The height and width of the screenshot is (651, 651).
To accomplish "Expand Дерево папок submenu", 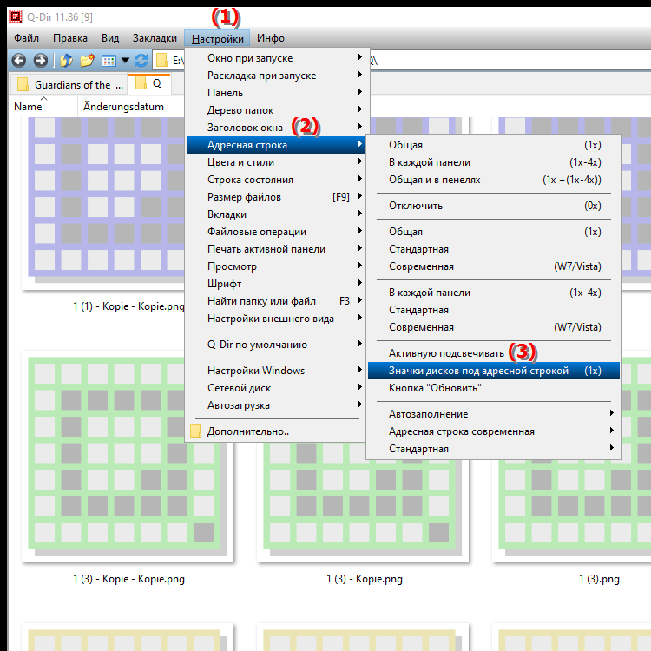I will click(x=275, y=110).
